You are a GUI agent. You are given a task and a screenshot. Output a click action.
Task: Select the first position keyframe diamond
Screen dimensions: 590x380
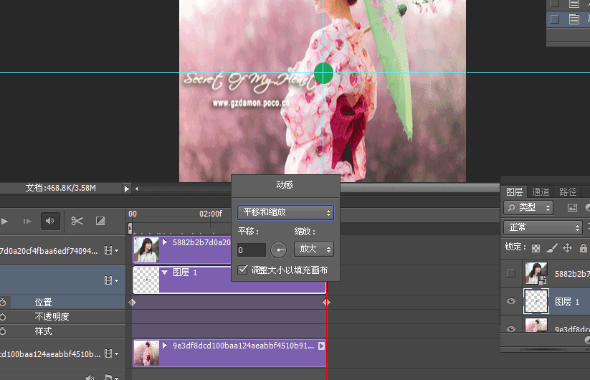point(132,302)
